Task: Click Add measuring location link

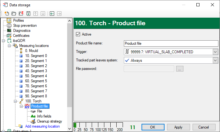Action: pyautogui.click(x=42, y=126)
